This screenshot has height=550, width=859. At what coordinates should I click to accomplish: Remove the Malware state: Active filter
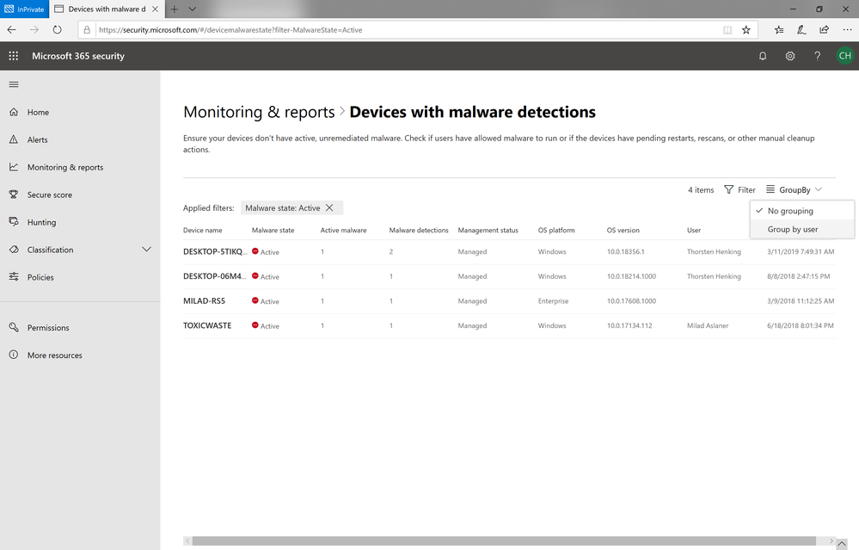click(x=329, y=207)
